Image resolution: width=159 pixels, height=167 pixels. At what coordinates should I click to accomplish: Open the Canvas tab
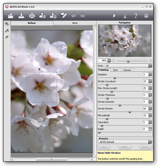127,70
